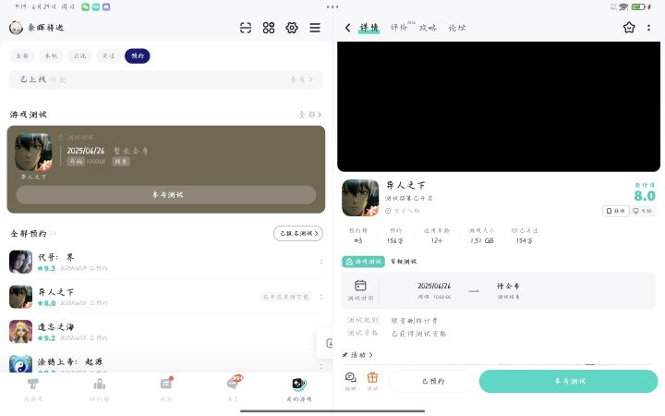Select the green 游戏测试 tag tab
This screenshot has width=665, height=416.
click(364, 262)
